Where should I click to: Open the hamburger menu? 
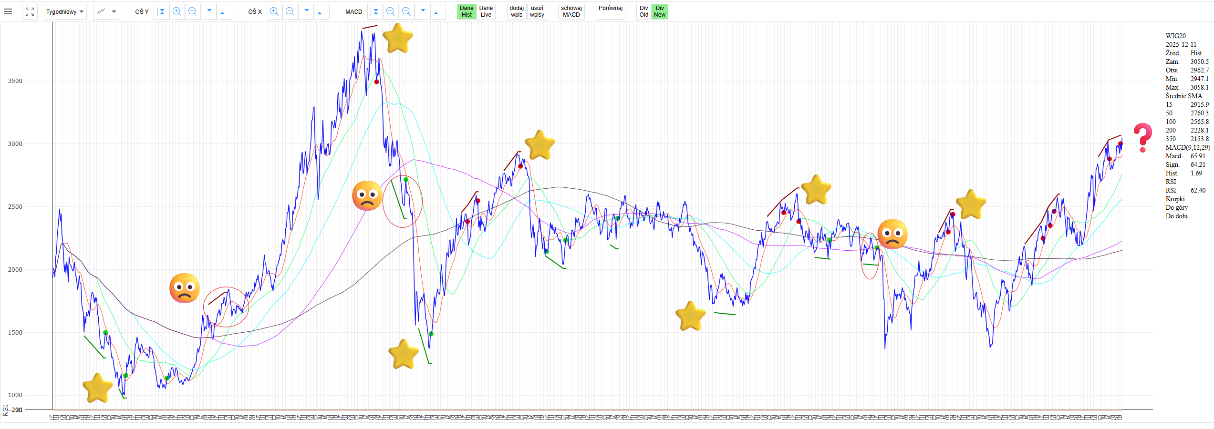8,11
